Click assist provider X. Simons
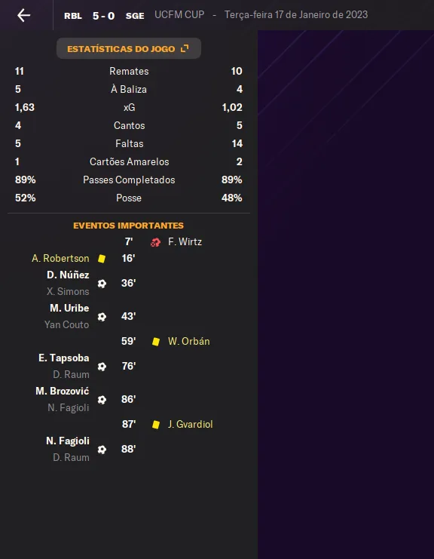Viewport: 434px width, 559px height. [68, 292]
